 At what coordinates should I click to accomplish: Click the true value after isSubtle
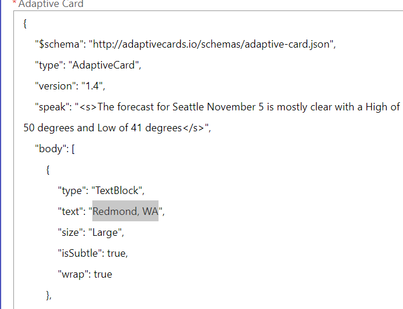(x=116, y=253)
